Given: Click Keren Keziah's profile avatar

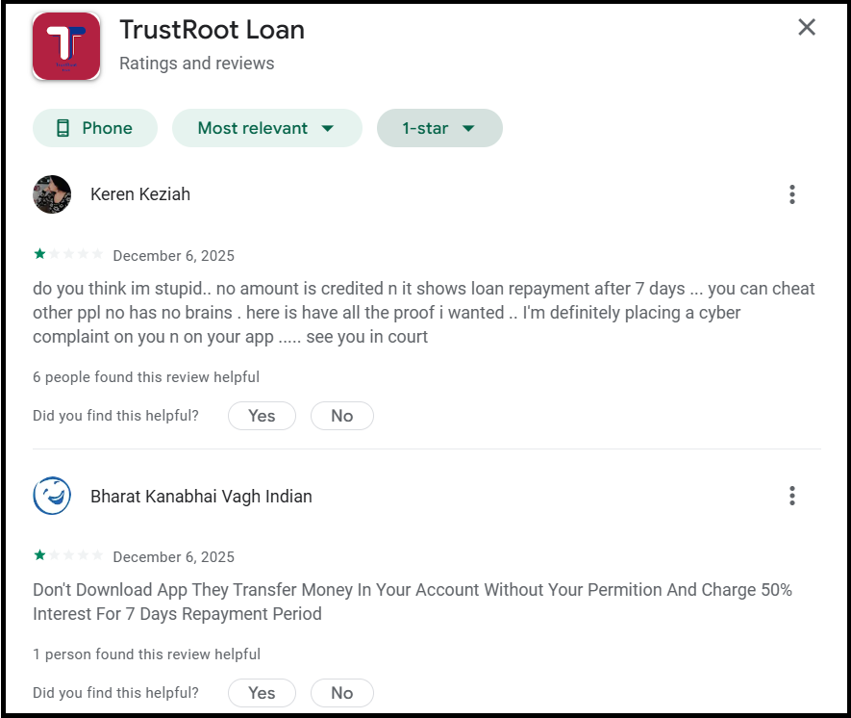Looking at the screenshot, I should click(52, 193).
